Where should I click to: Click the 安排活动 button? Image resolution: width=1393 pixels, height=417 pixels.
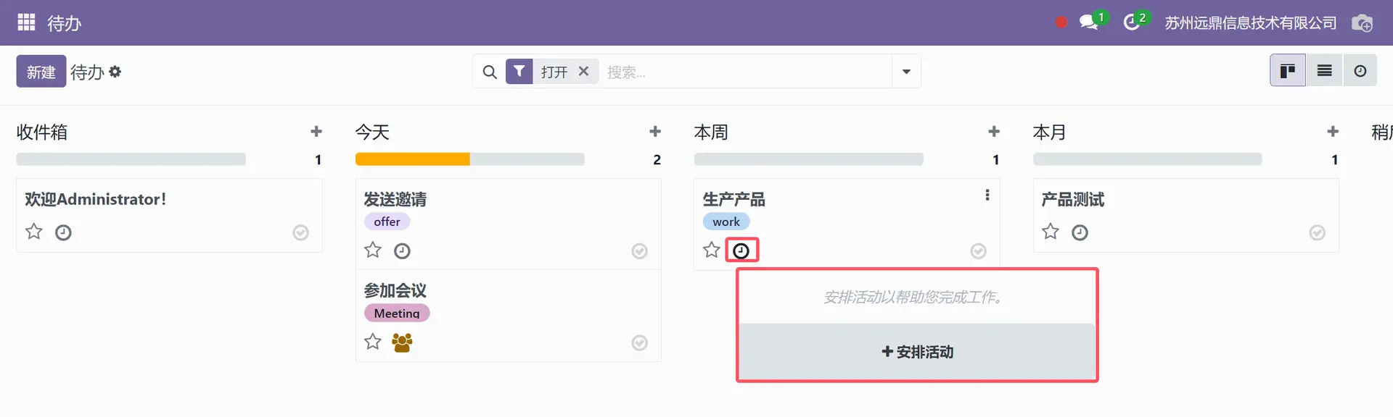tap(917, 352)
